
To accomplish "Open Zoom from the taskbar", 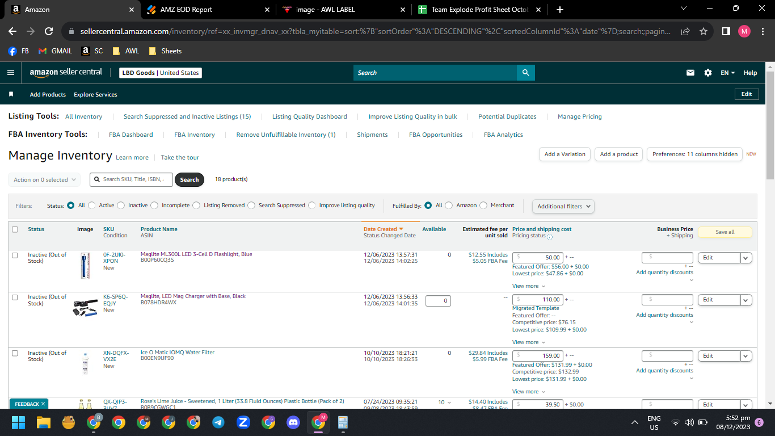I will pos(243,422).
